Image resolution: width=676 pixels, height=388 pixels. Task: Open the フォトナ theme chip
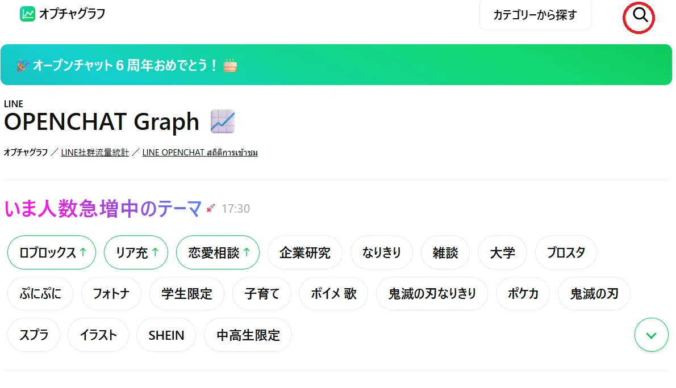coord(111,294)
